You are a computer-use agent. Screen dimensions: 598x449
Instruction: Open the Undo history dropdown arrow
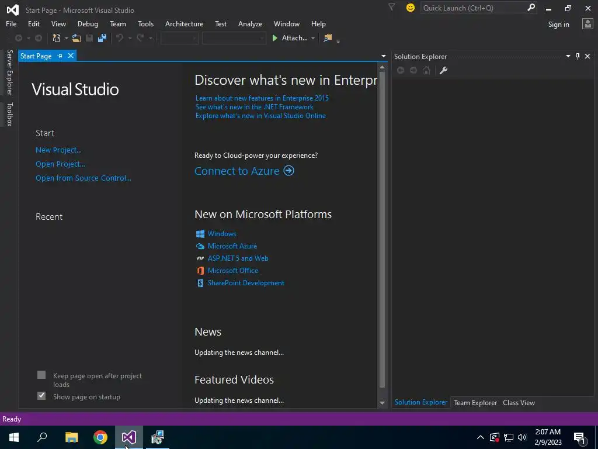130,38
